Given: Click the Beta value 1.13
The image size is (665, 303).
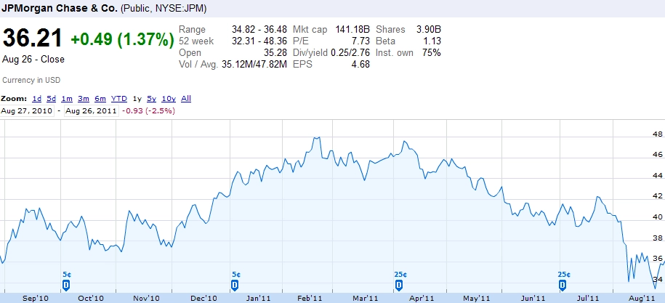Looking at the screenshot, I should pyautogui.click(x=431, y=41).
